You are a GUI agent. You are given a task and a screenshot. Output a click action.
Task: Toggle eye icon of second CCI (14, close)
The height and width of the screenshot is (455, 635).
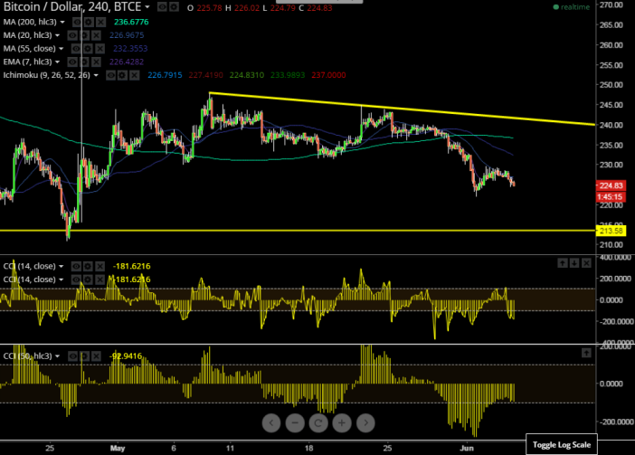tap(76, 280)
